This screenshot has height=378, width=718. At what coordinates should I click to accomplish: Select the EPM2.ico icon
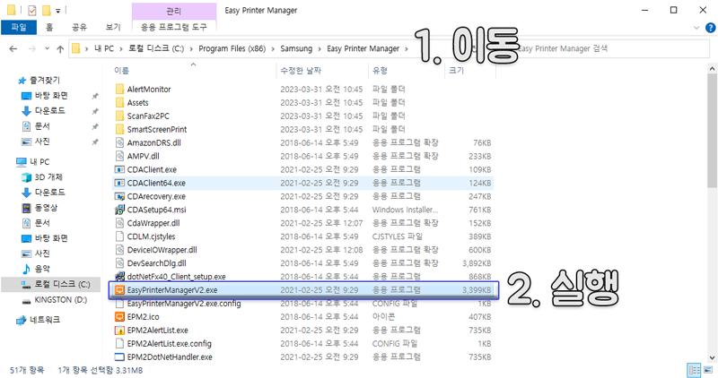pyautogui.click(x=119, y=317)
